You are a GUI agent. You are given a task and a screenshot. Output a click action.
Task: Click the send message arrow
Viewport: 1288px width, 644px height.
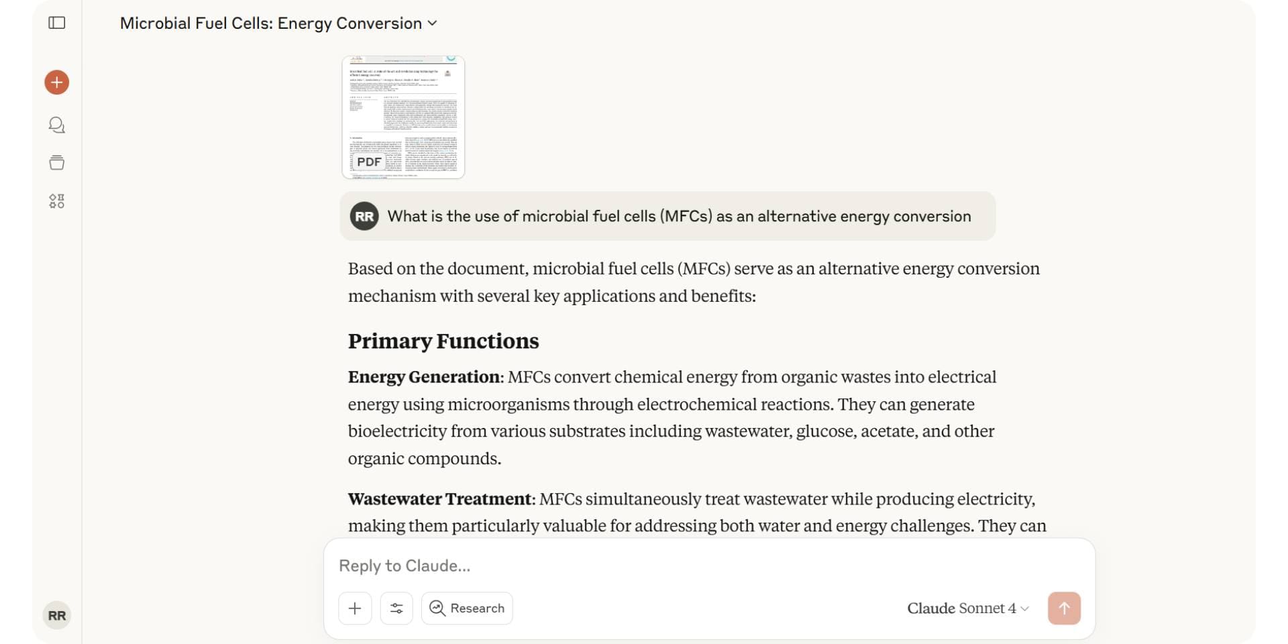point(1065,608)
